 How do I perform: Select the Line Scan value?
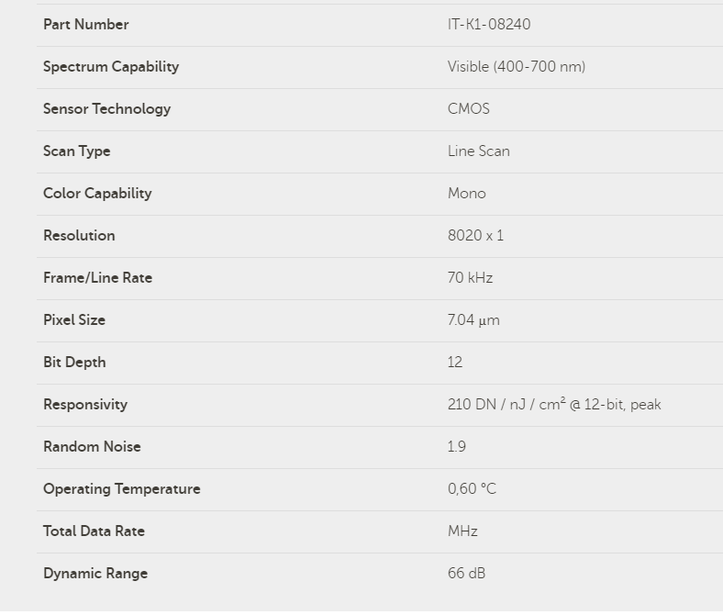[x=478, y=151]
